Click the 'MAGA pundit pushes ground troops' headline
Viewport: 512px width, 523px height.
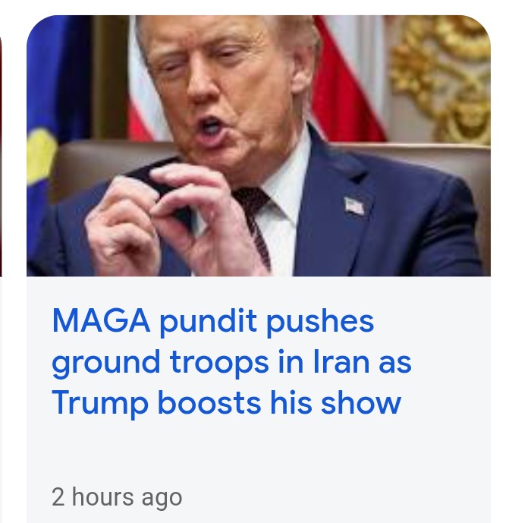[231, 361]
